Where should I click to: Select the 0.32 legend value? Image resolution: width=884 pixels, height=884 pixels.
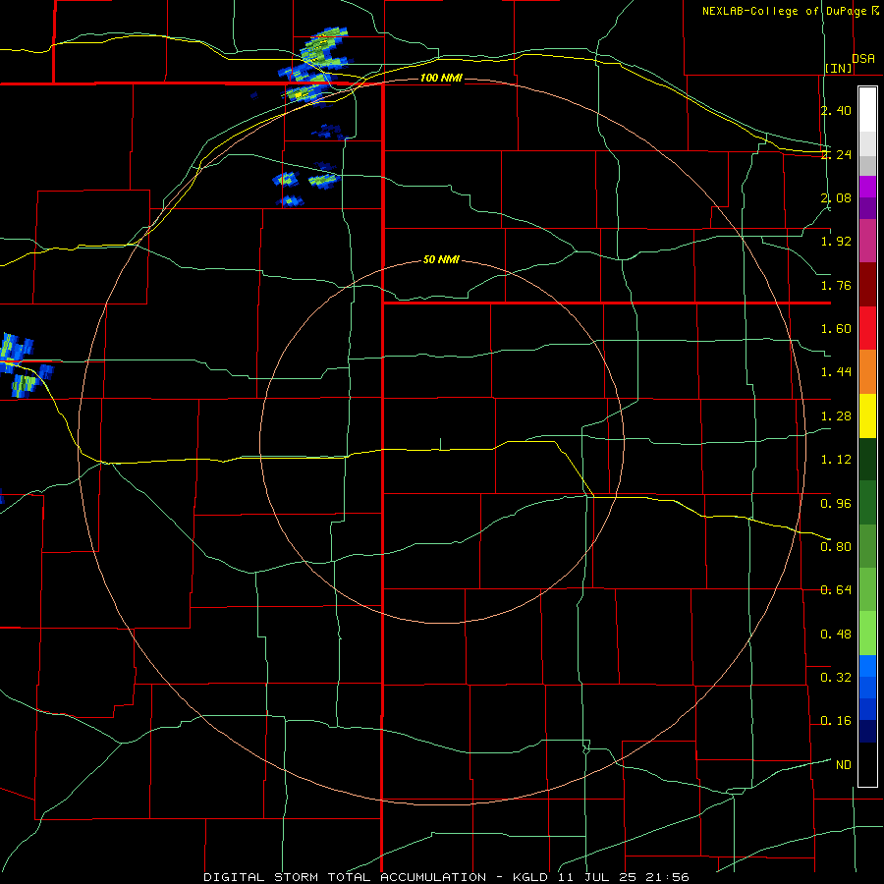tap(836, 678)
